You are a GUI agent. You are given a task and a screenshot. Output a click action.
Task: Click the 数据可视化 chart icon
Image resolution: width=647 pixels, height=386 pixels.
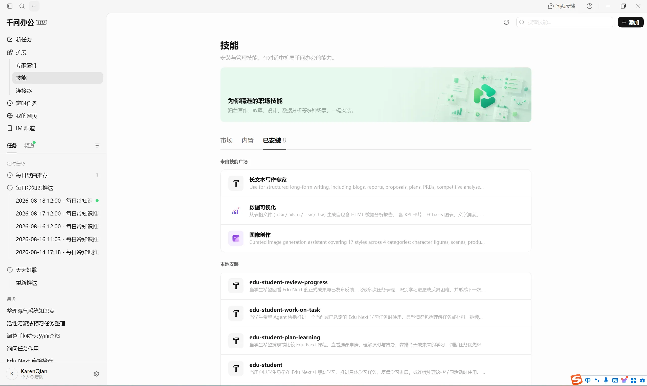click(x=236, y=211)
